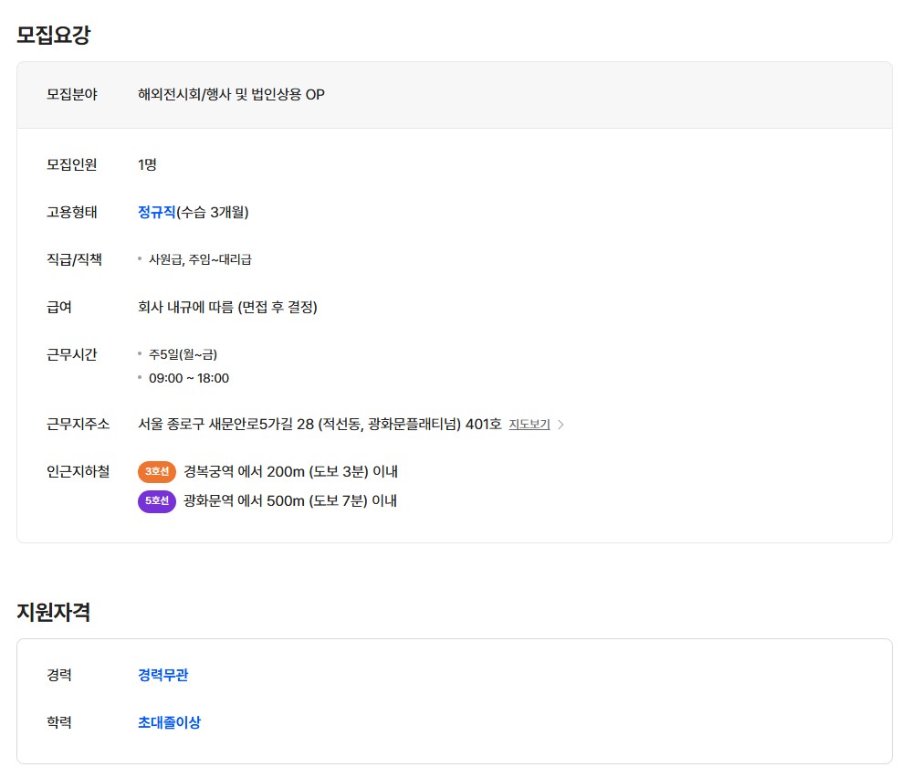912x778 pixels.
Task: Click the 사원급, 주임~대리급 position item
Action: (200, 259)
